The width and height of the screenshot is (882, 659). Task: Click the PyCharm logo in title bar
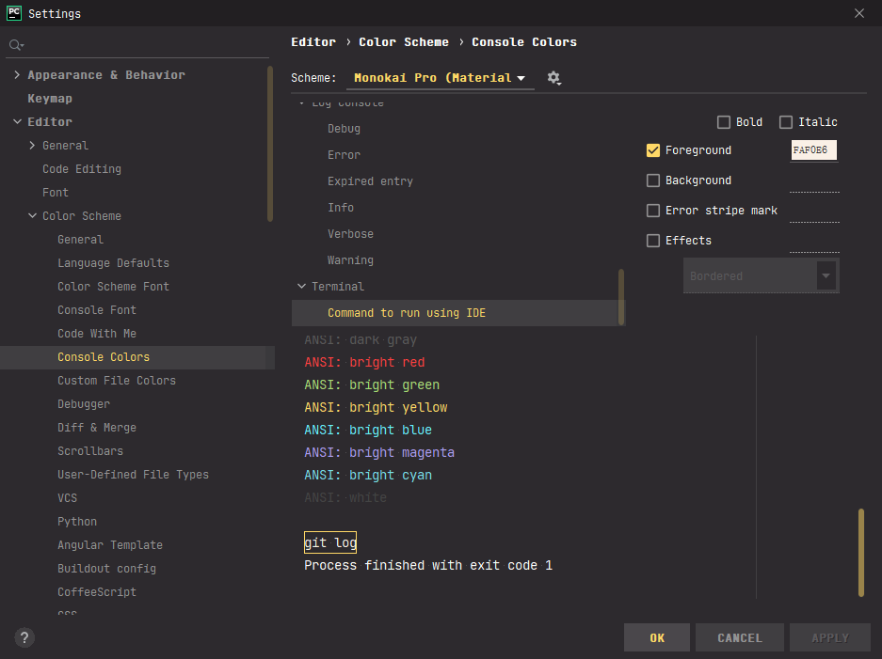[x=14, y=13]
